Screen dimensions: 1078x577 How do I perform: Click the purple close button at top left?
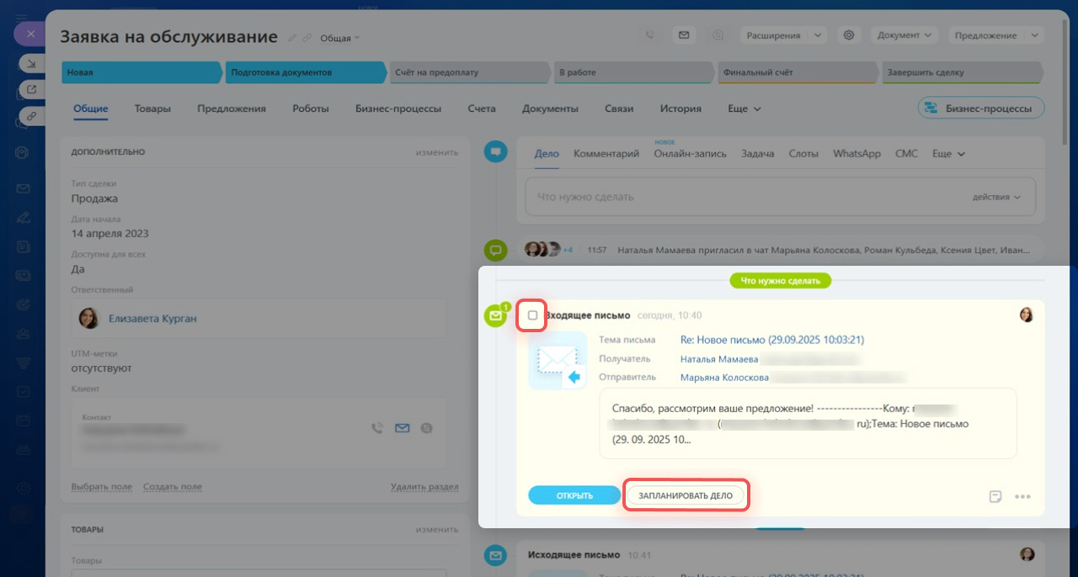coord(29,34)
